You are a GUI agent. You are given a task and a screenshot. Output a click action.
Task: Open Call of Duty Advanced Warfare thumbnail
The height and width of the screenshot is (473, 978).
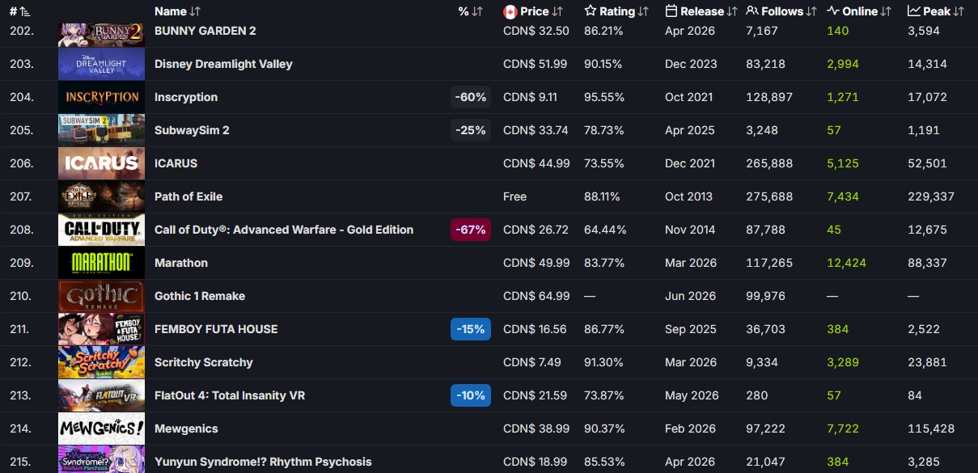point(101,230)
